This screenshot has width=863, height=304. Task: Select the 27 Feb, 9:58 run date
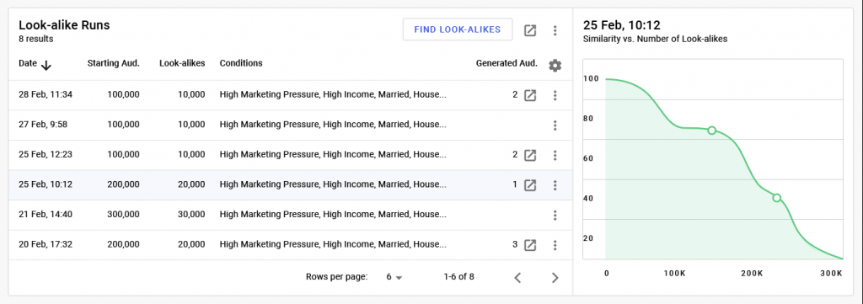click(x=43, y=125)
